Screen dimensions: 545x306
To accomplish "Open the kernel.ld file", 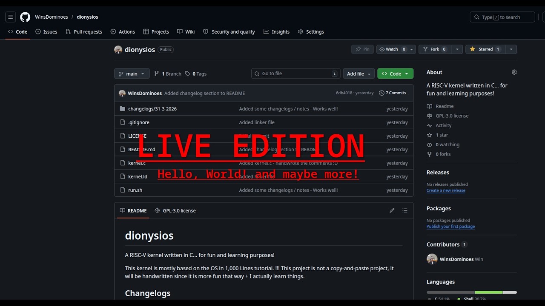I will tap(138, 177).
